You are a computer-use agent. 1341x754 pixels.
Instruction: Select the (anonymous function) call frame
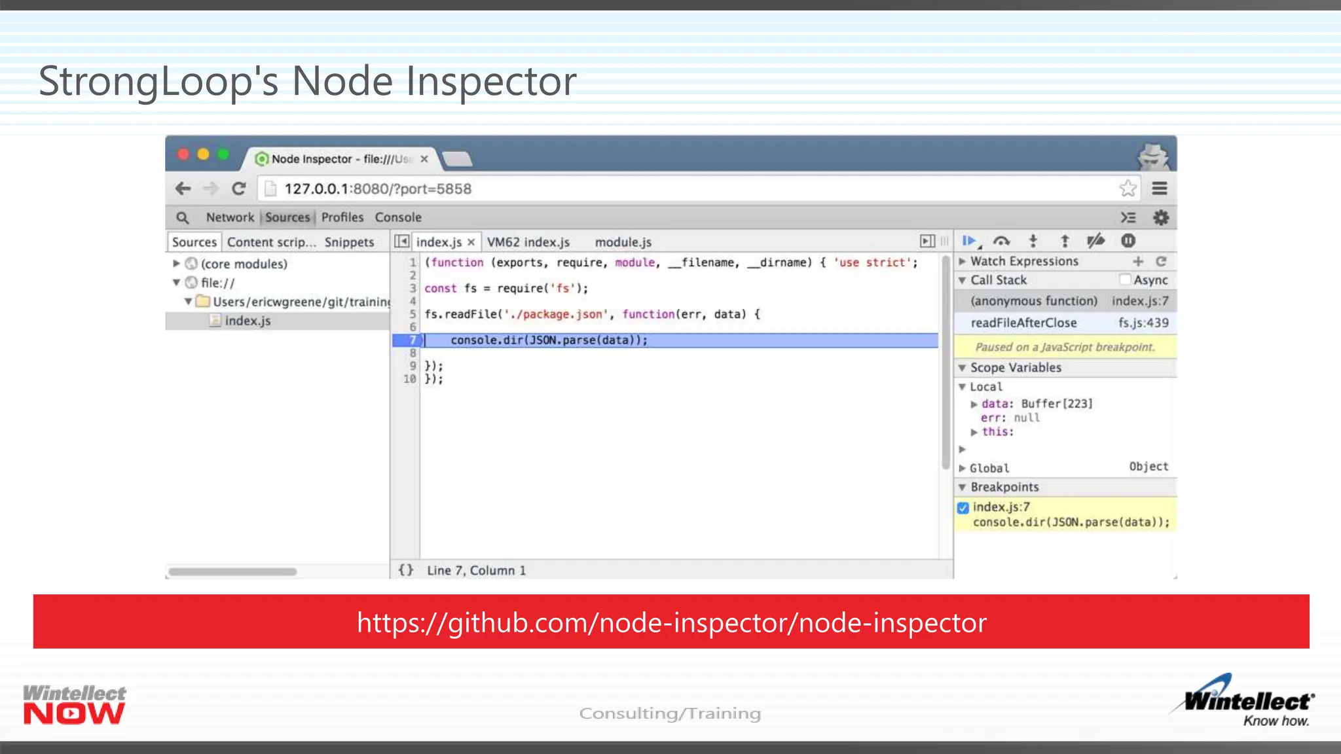[x=1066, y=301]
